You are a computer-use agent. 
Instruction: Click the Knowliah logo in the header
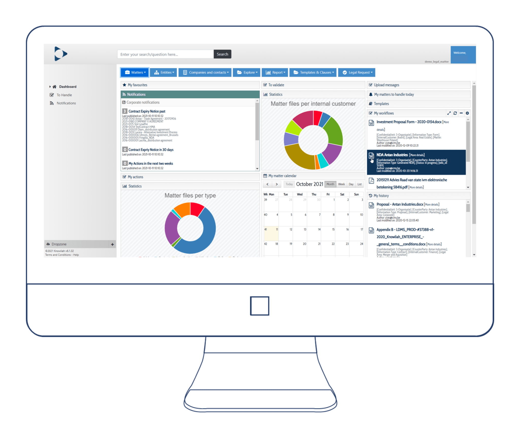(61, 54)
